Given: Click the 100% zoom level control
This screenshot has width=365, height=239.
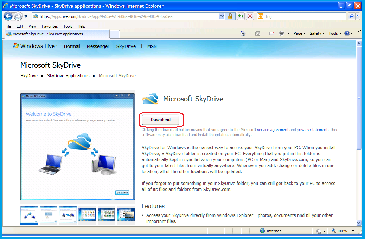Looking at the screenshot, I should point(339,231).
